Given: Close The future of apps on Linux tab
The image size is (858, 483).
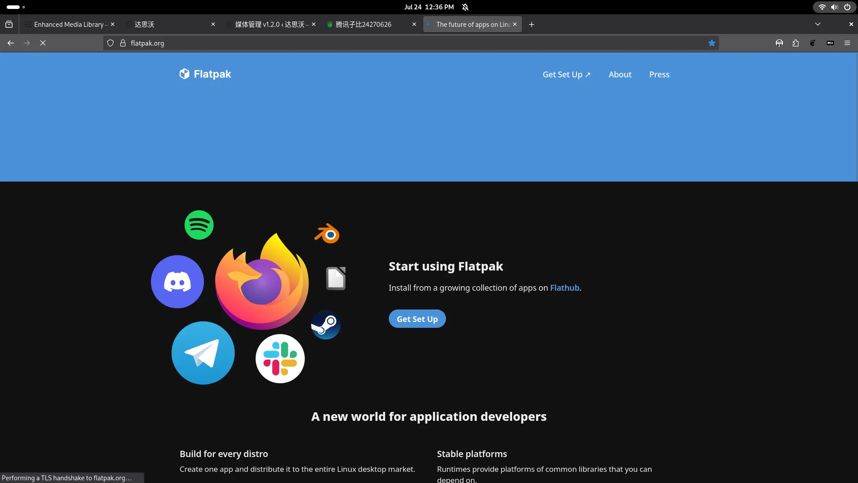Looking at the screenshot, I should 515,24.
